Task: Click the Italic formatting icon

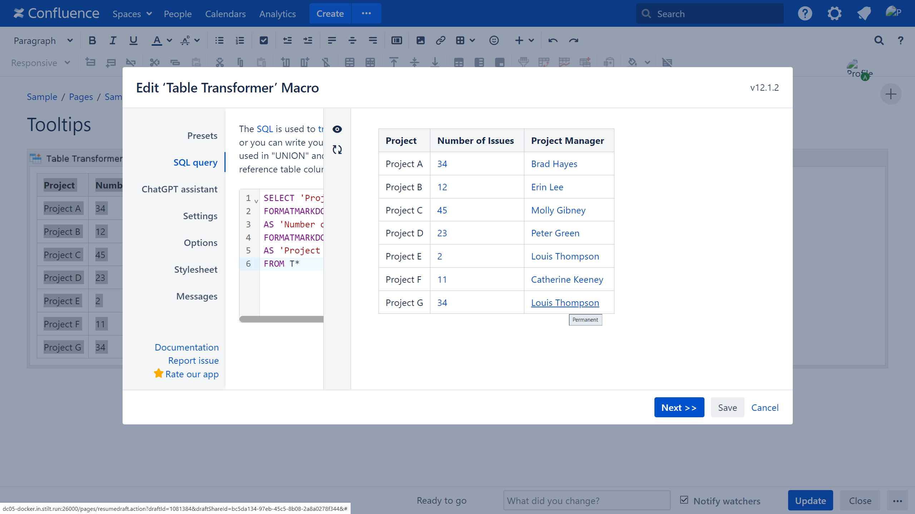Action: (113, 41)
